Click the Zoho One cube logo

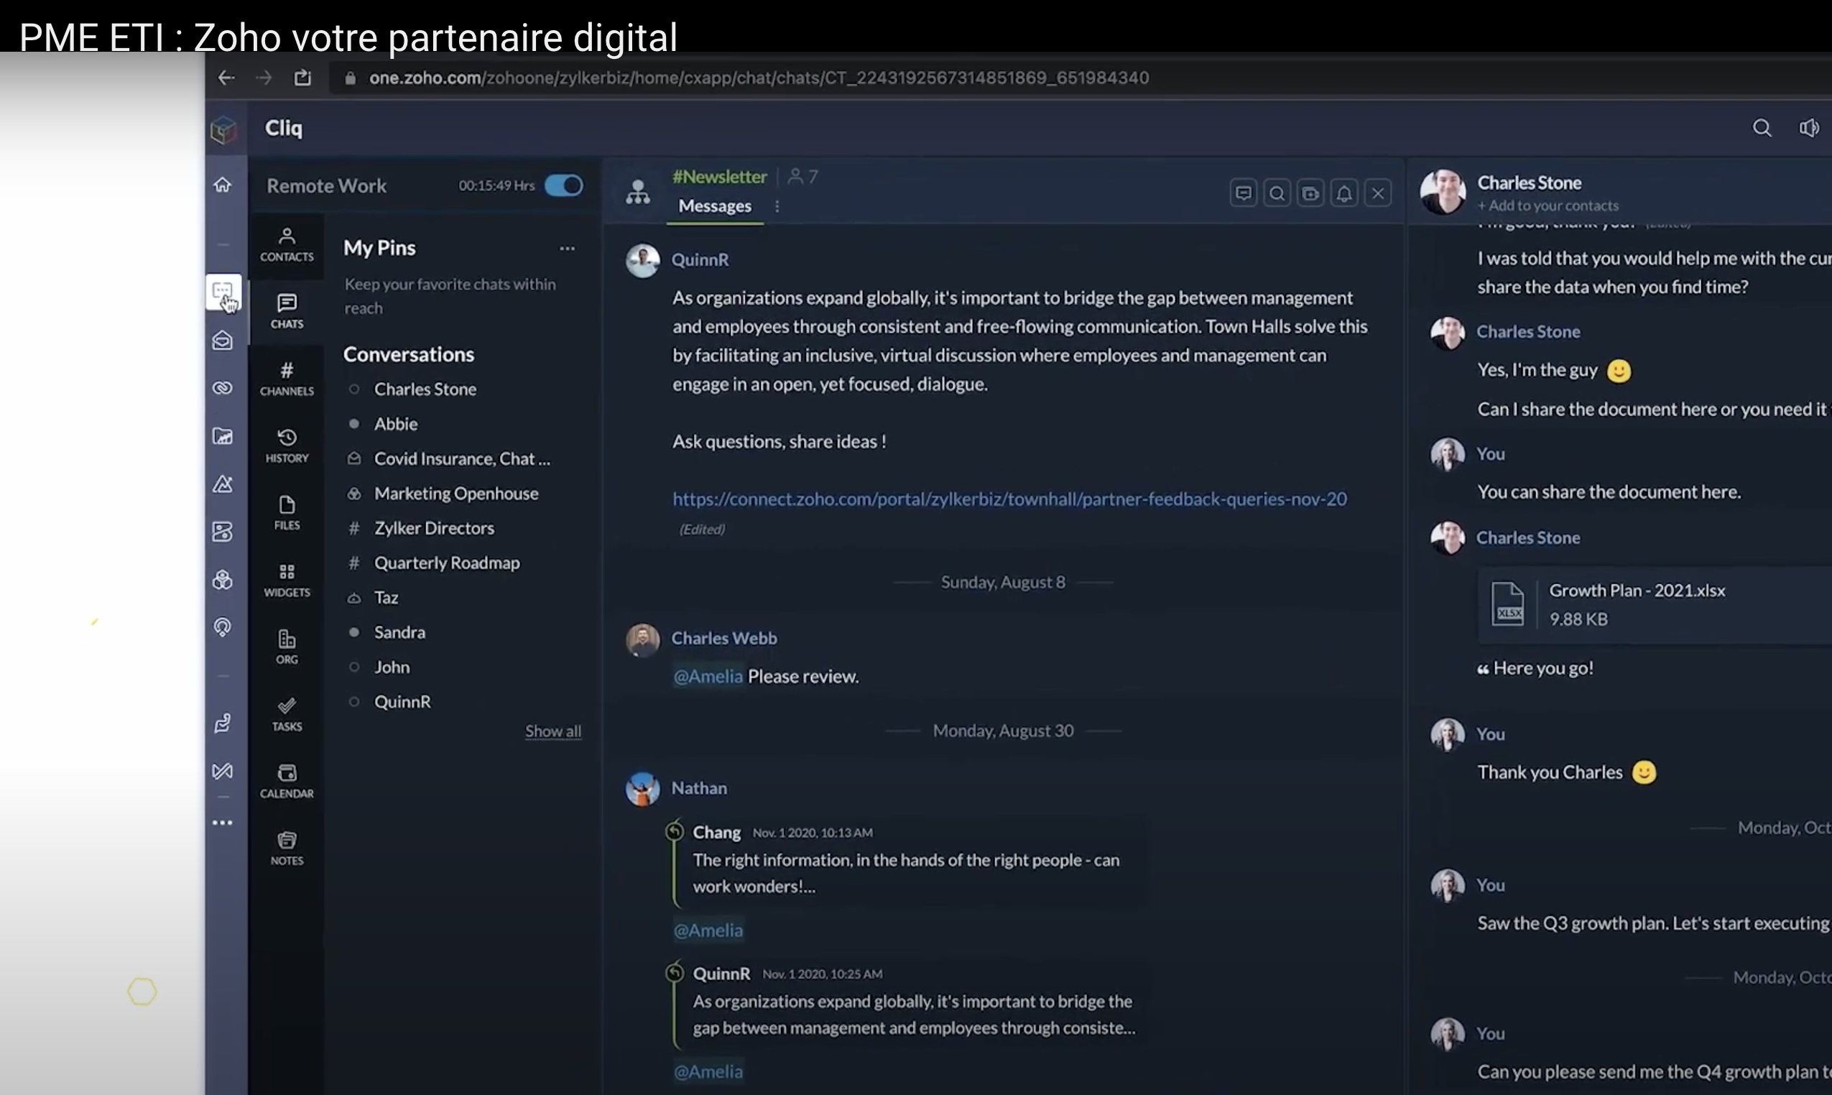pos(223,130)
